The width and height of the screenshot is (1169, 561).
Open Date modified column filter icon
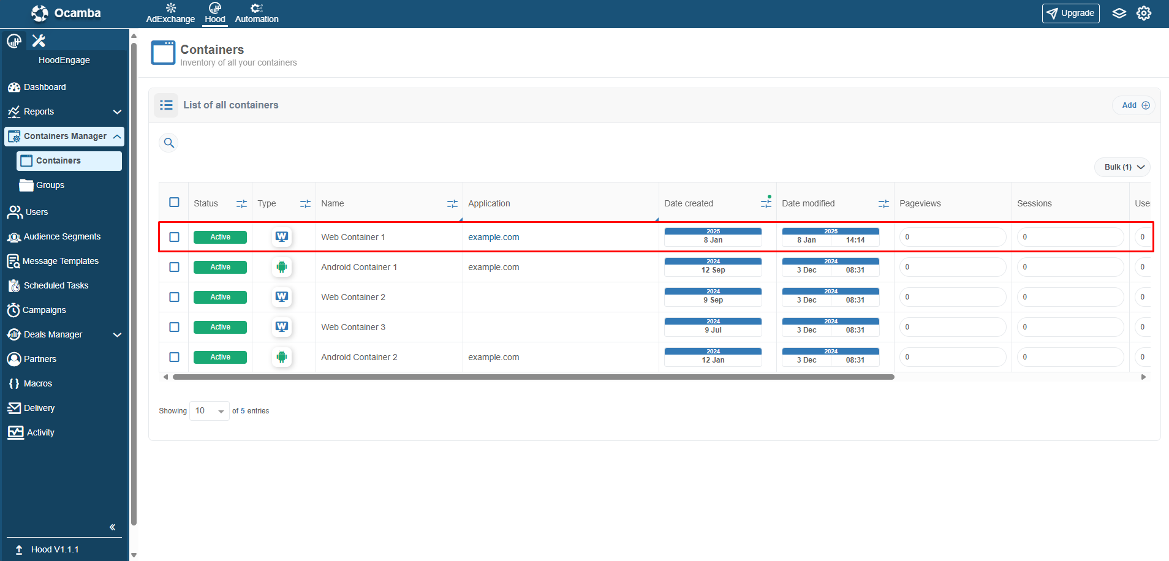click(883, 204)
